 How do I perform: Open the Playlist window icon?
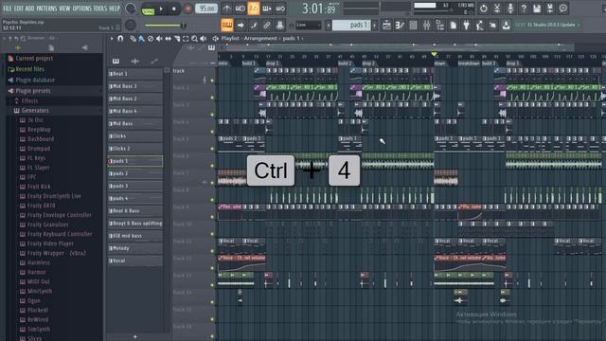pos(386,26)
